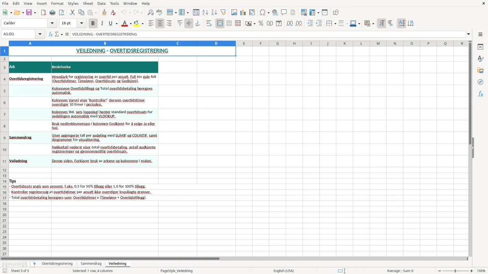
Task: Expand the Name Box dropdown
Action: [x=40, y=35]
